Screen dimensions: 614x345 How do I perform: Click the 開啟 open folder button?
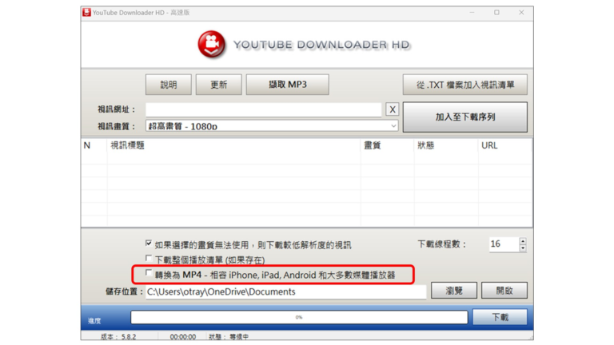(x=504, y=291)
